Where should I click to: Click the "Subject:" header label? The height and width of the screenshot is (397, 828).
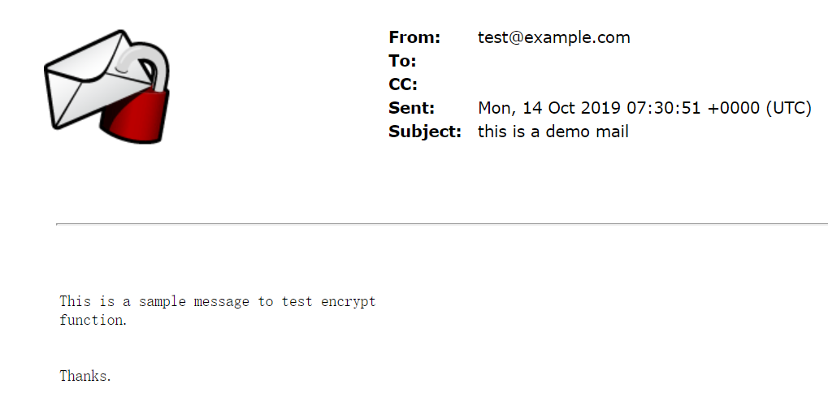pyautogui.click(x=424, y=132)
